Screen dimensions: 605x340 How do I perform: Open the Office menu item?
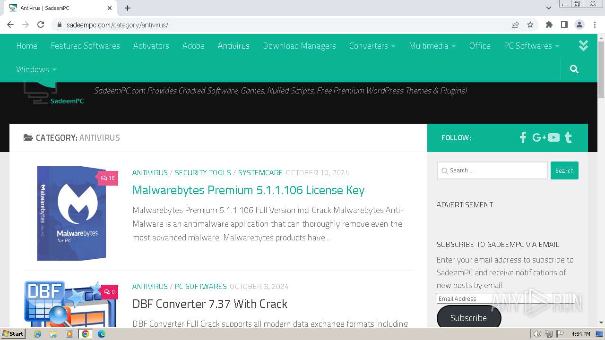tap(480, 46)
